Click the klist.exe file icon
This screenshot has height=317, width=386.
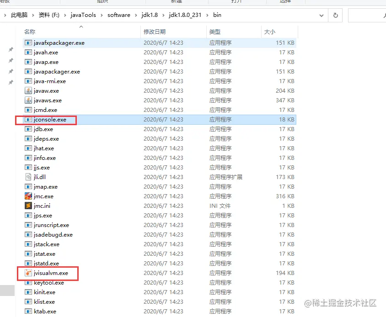click(x=28, y=302)
